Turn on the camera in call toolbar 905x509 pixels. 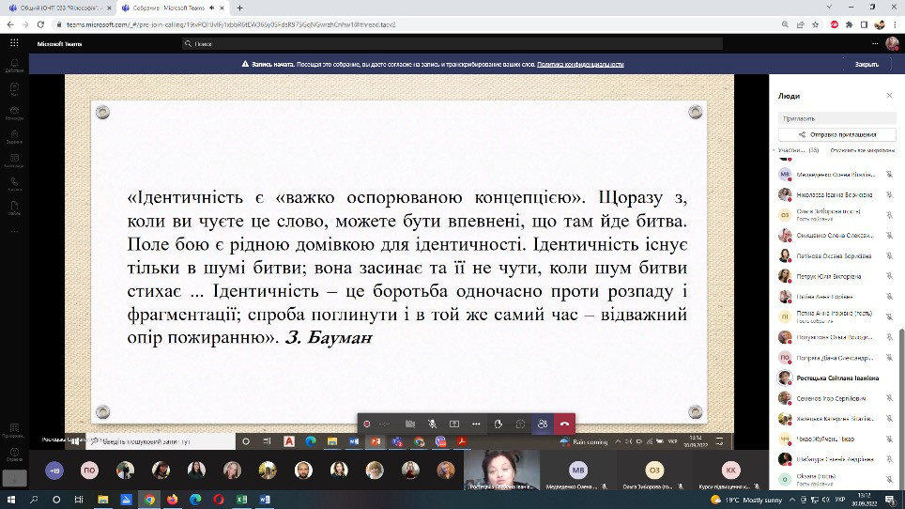pos(410,424)
